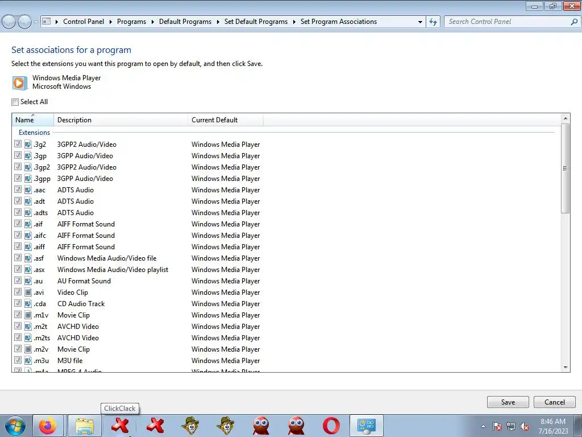Launch Firefox from the taskbar
This screenshot has height=437, width=582.
48,426
